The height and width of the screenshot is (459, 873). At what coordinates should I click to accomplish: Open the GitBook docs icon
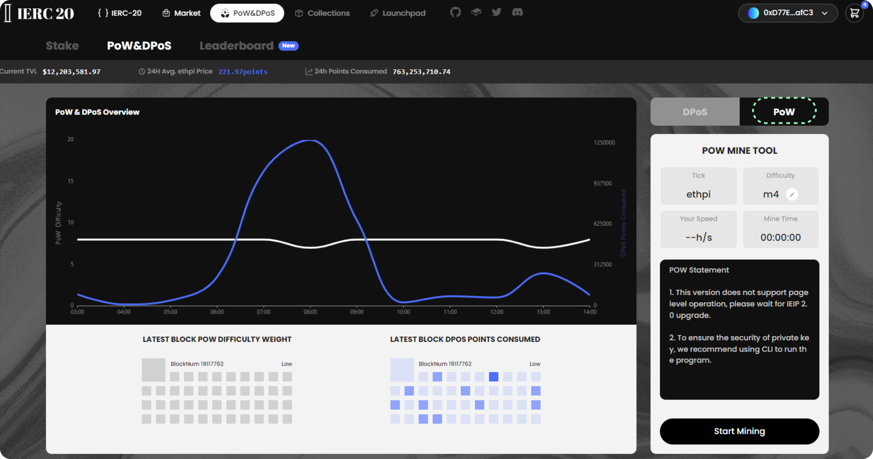(x=476, y=13)
